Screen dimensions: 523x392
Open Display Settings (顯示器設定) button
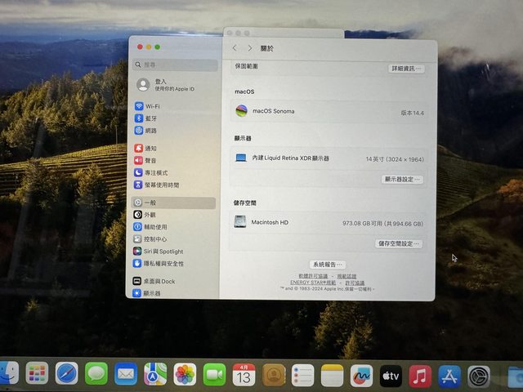click(402, 180)
